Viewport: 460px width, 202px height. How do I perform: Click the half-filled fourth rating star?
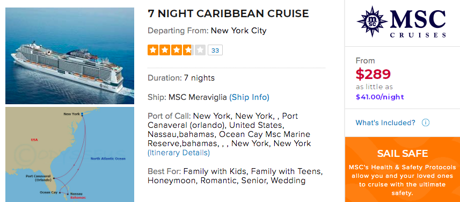[188, 50]
